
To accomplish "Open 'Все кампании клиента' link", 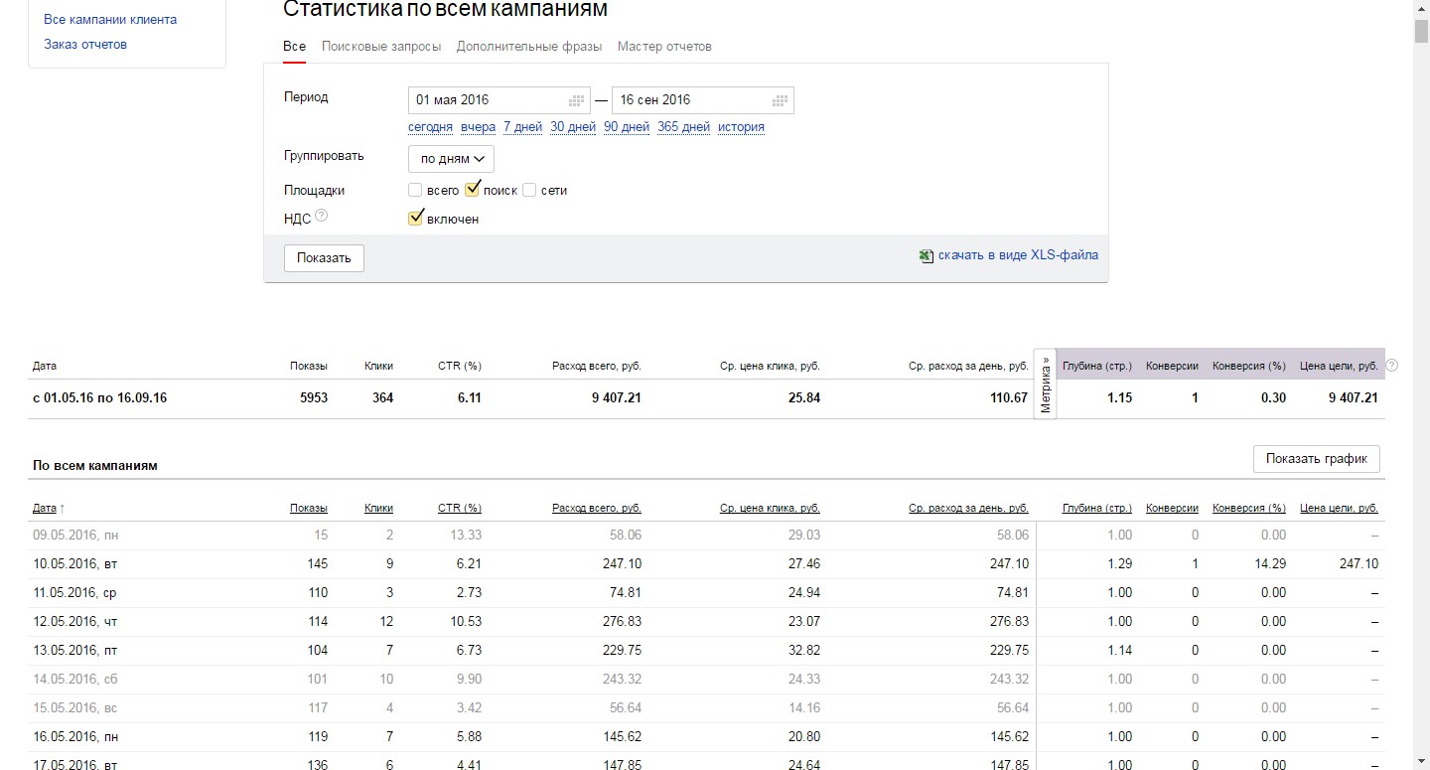I will [x=110, y=19].
